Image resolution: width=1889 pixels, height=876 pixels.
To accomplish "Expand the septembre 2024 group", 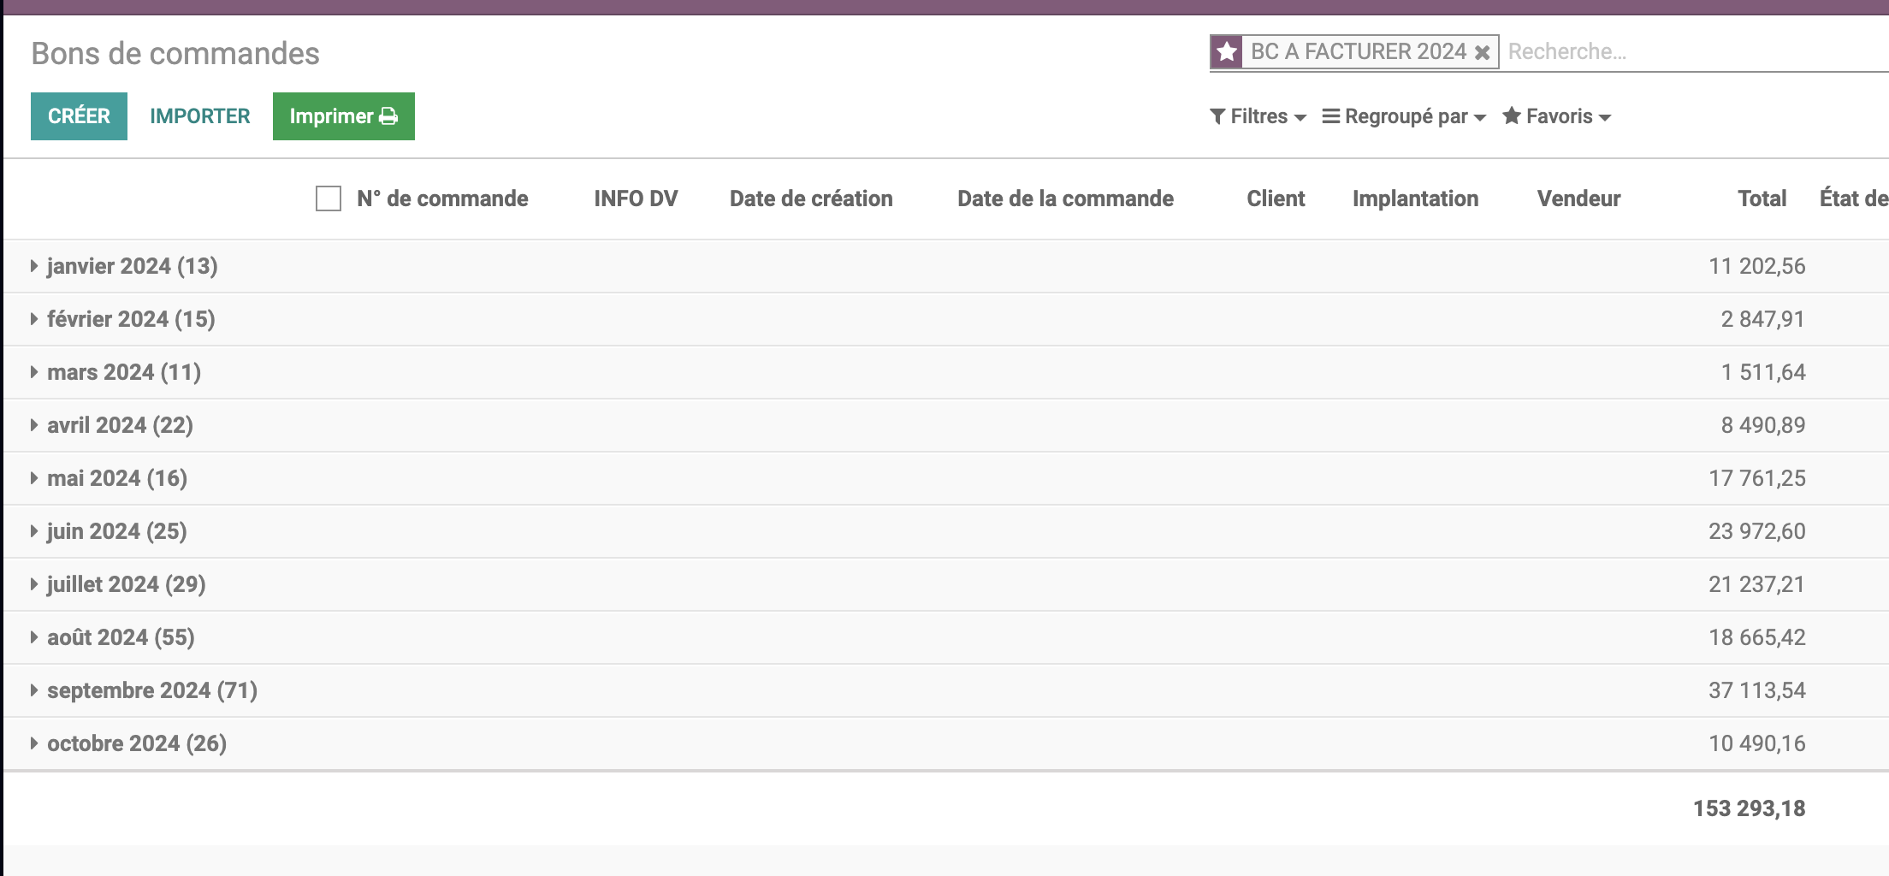I will click(x=151, y=690).
